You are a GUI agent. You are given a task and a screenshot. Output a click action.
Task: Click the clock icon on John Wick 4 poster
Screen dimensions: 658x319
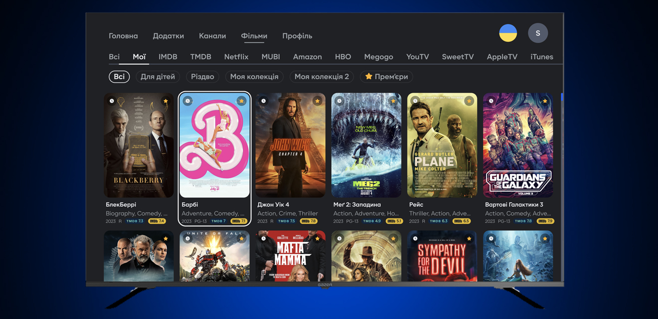264,101
